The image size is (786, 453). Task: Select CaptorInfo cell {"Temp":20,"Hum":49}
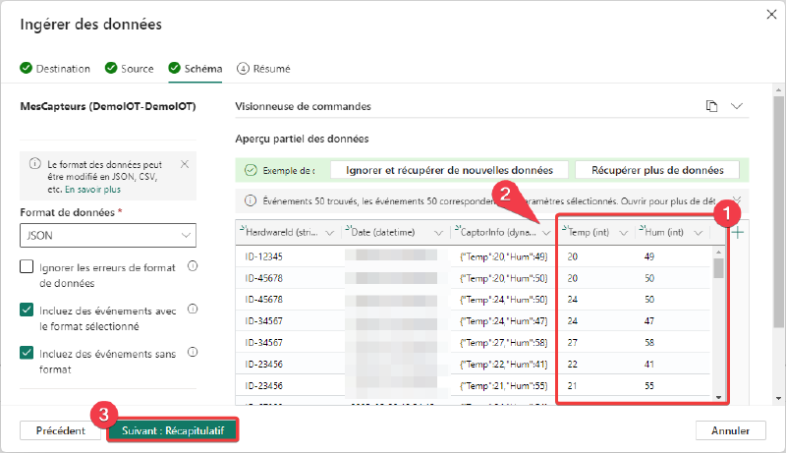pyautogui.click(x=503, y=256)
